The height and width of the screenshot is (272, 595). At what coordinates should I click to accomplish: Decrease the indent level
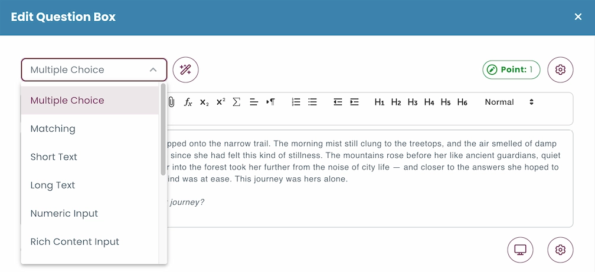[338, 102]
